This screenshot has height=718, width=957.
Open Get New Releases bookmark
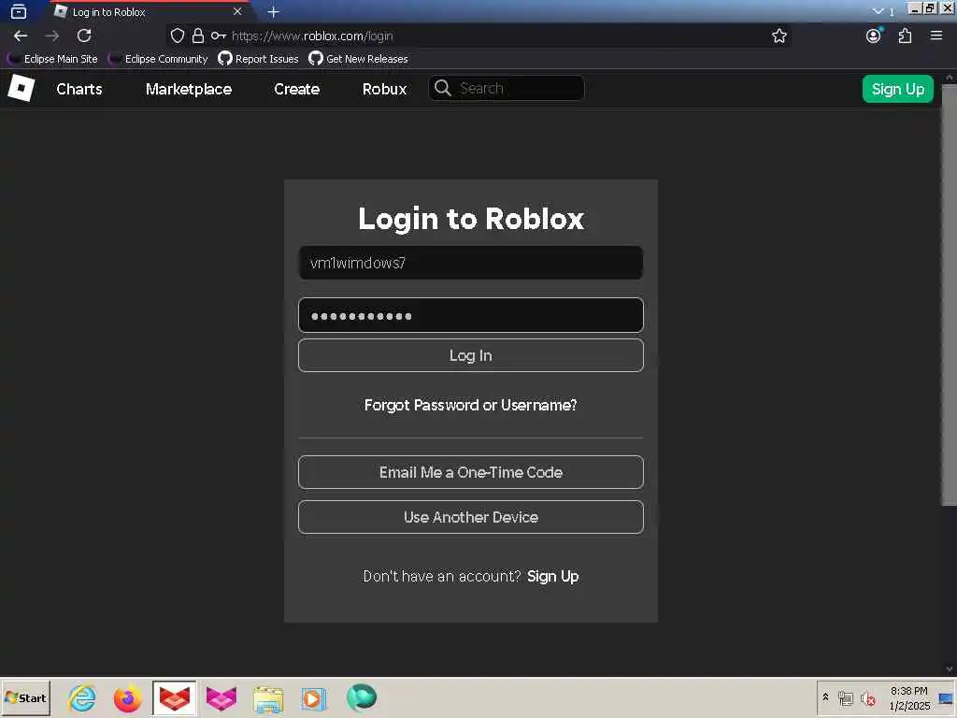point(358,59)
